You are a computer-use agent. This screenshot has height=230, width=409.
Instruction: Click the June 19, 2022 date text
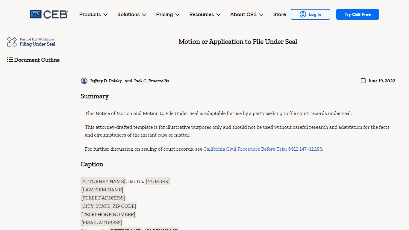(x=381, y=81)
